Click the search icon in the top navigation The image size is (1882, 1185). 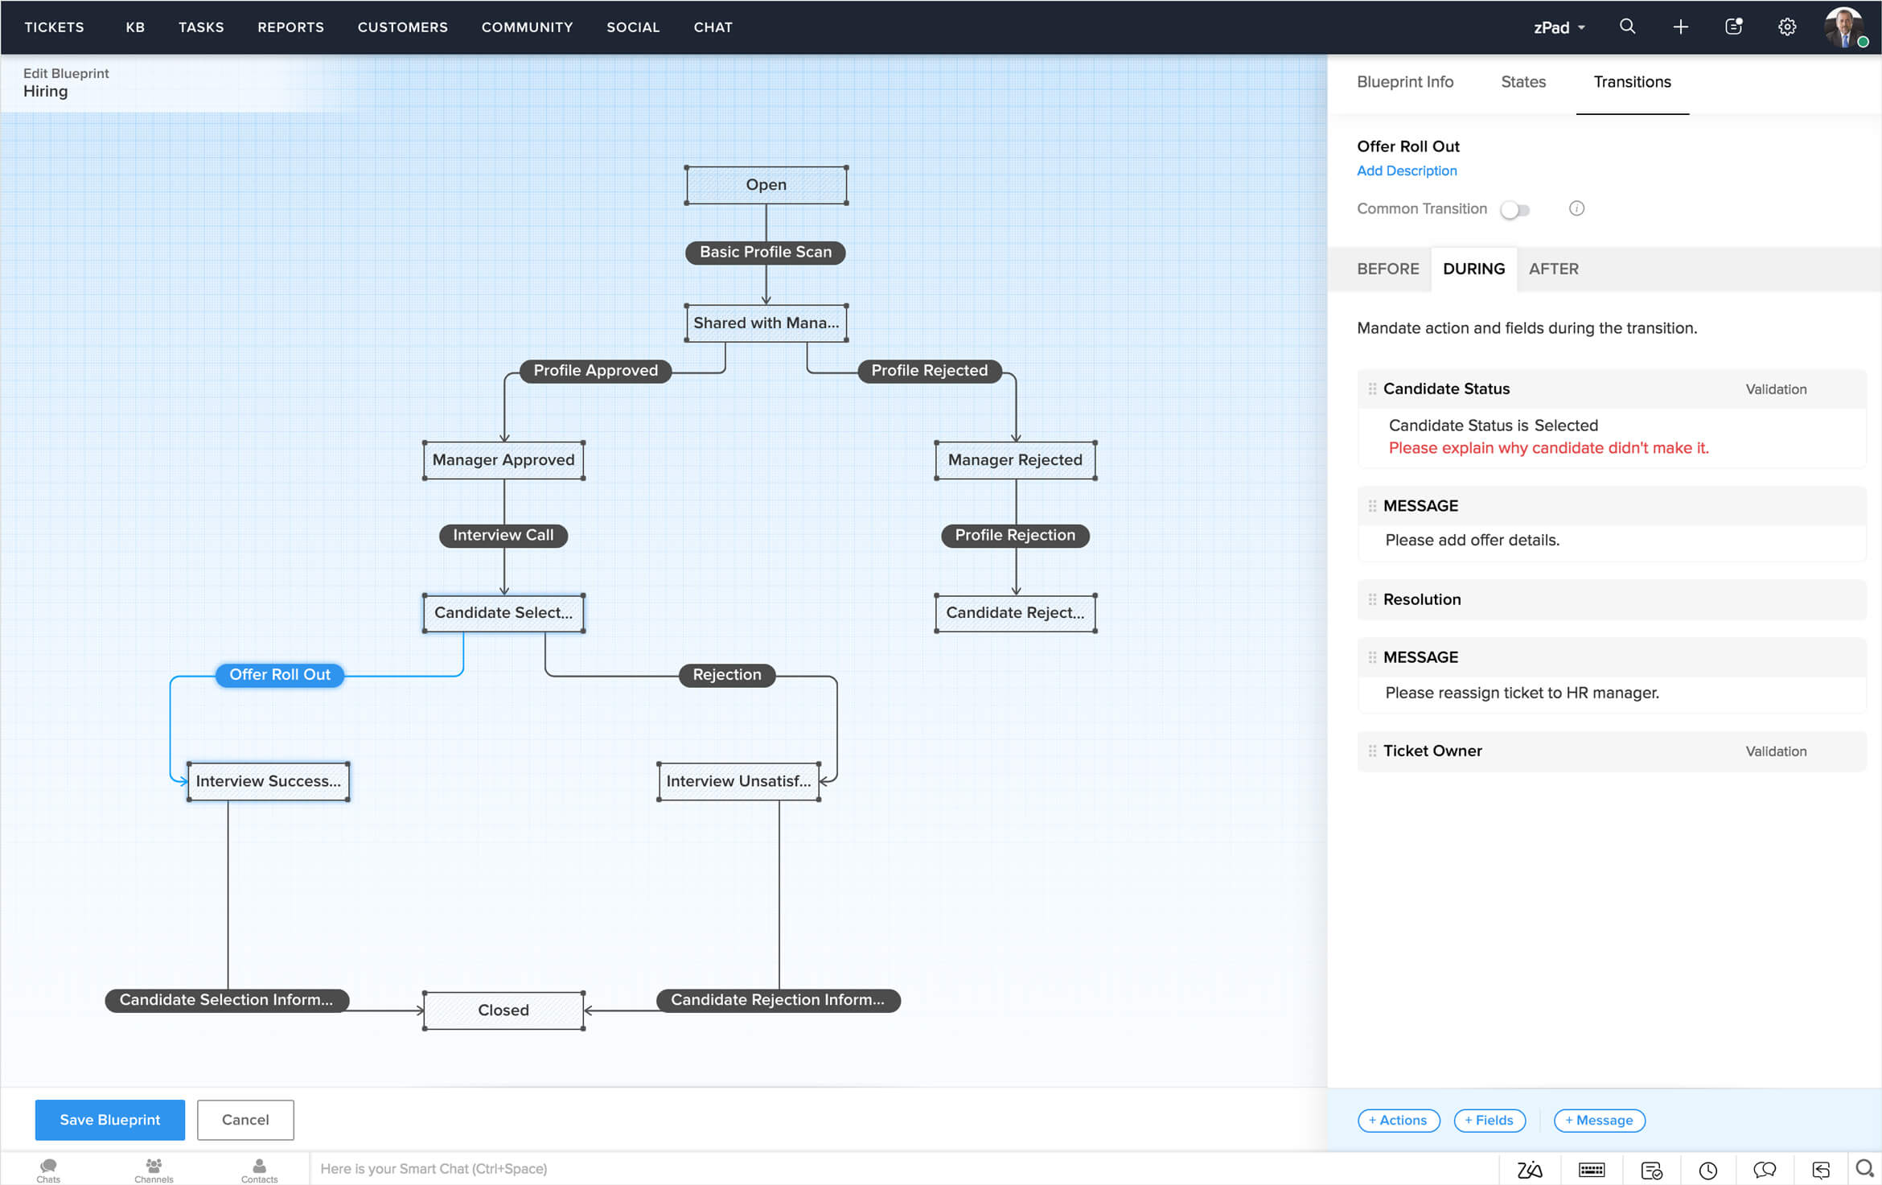pyautogui.click(x=1627, y=27)
